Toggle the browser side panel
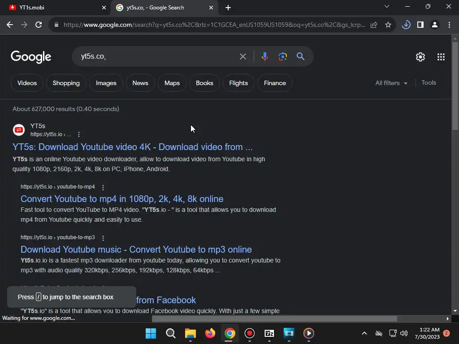The width and height of the screenshot is (459, 344). click(420, 25)
